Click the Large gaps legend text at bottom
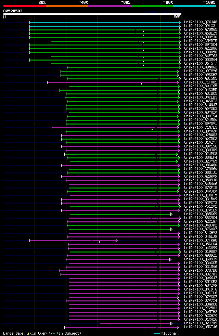This screenshot has width=219, height=336. [x=42, y=333]
